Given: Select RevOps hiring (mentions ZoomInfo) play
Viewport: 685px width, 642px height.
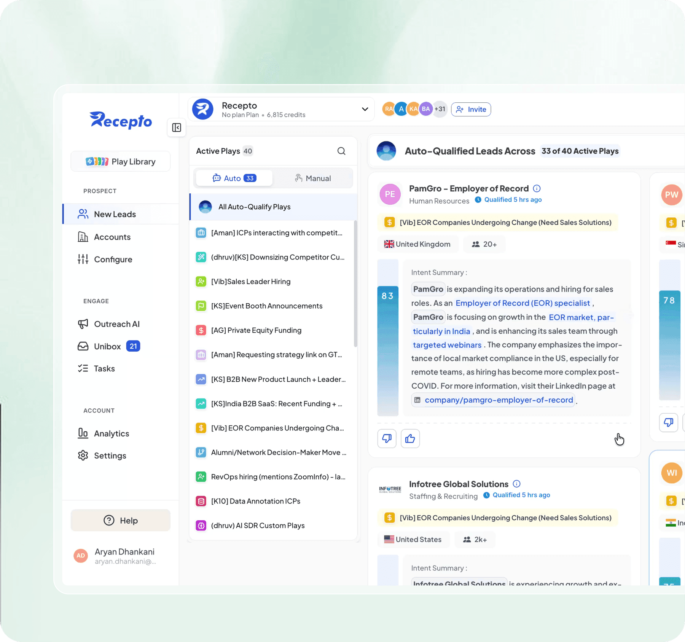Looking at the screenshot, I should click(272, 476).
